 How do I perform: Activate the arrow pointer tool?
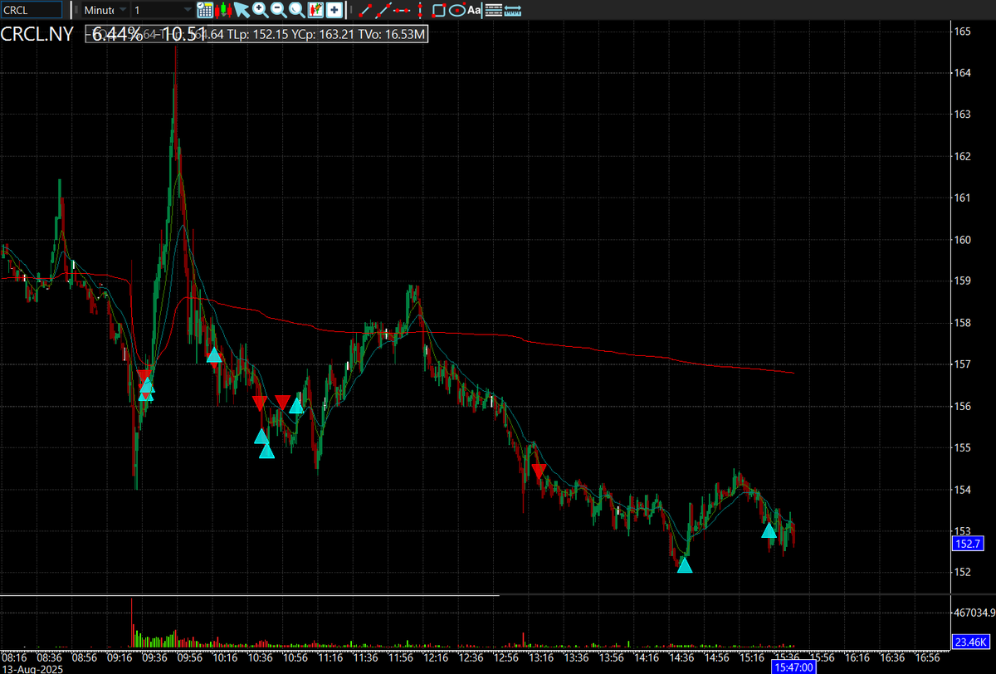(242, 10)
